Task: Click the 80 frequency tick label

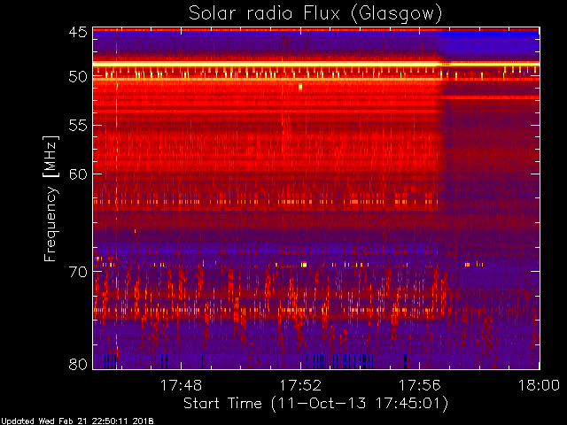Action: tap(78, 364)
